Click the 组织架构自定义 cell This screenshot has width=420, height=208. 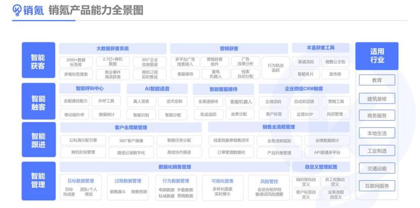306,182
